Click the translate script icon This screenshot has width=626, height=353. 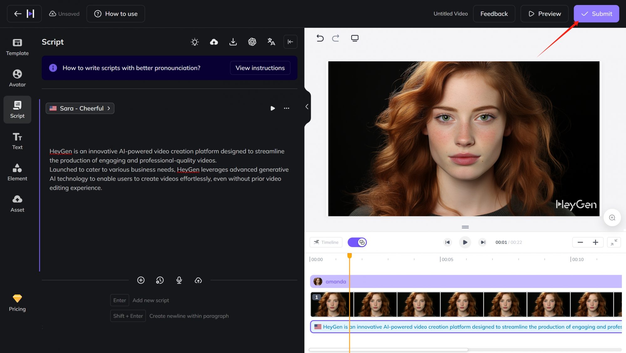coord(271,42)
